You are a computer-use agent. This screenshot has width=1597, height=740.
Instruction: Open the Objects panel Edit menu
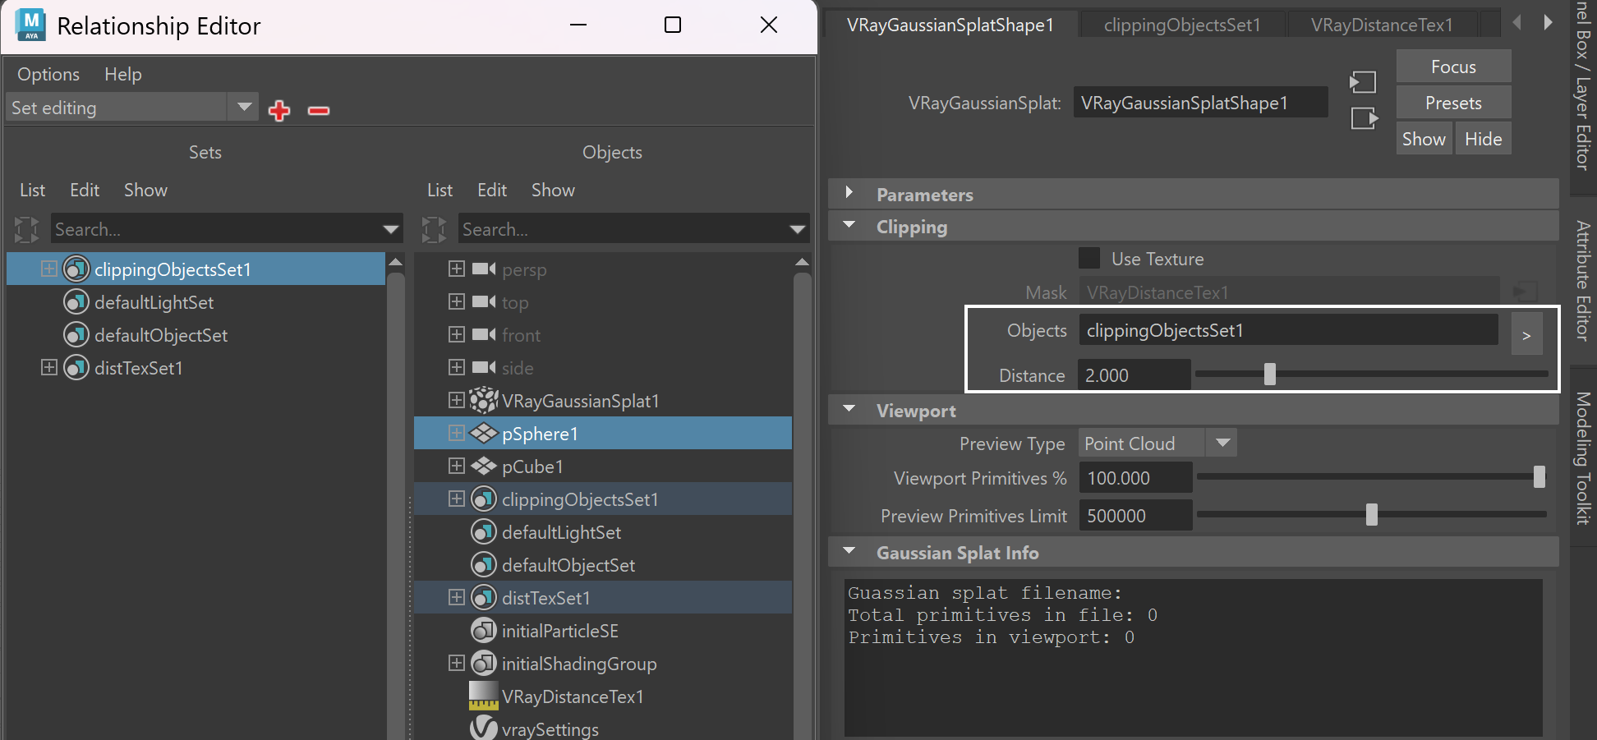(492, 190)
